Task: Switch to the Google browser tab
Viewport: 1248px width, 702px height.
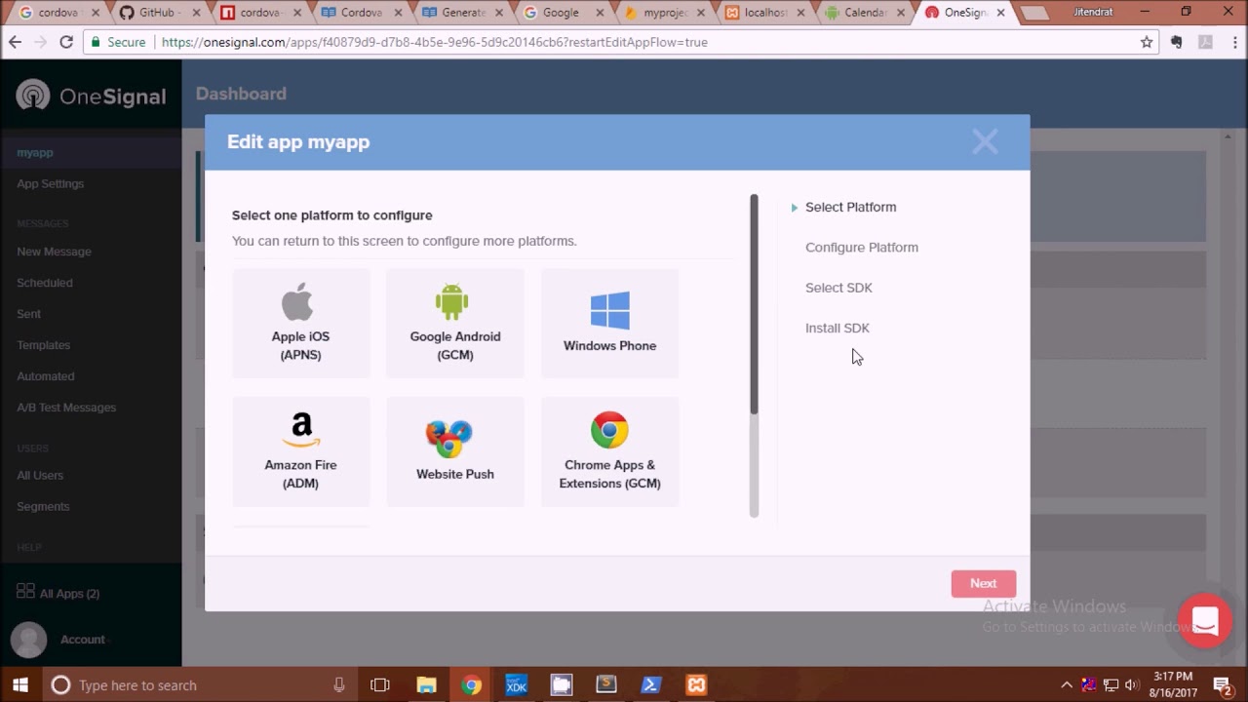Action: coord(561,13)
